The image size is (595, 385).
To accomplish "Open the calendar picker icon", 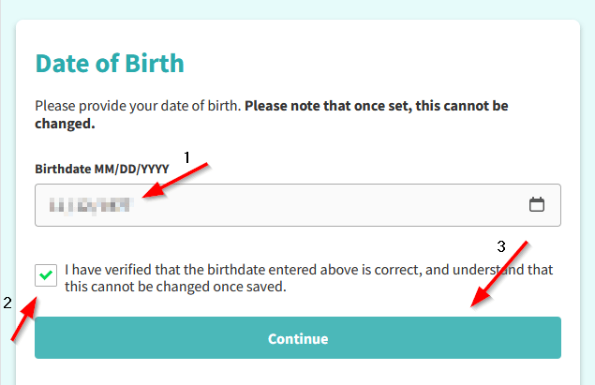I will coord(537,204).
